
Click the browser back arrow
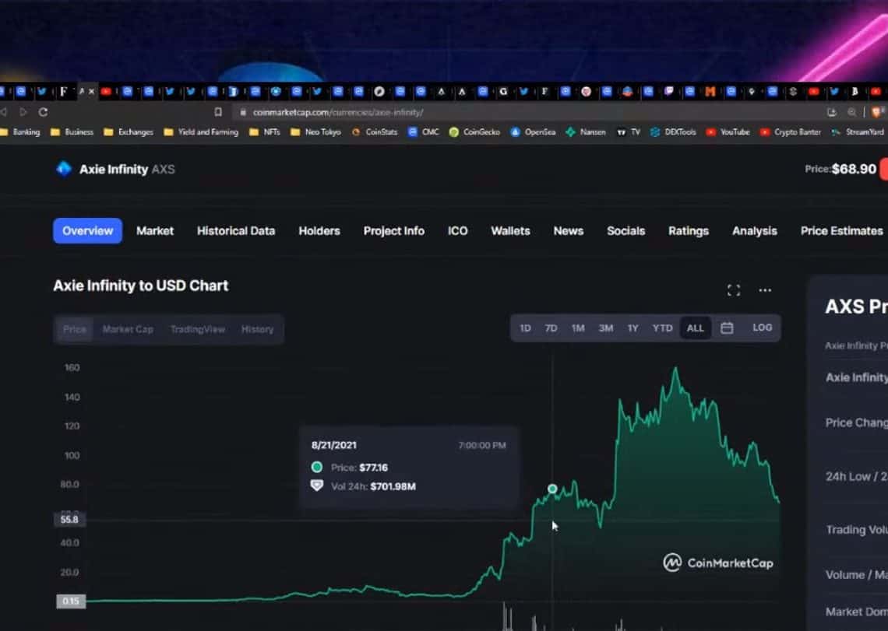tap(3, 112)
